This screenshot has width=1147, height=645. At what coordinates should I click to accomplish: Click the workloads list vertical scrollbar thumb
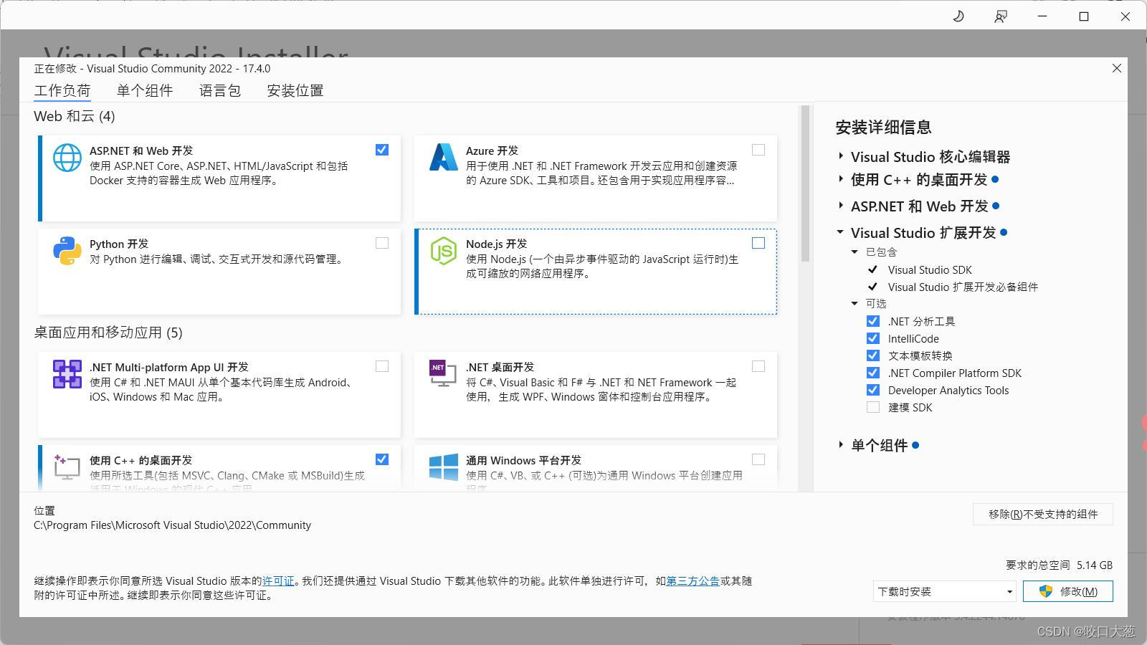click(805, 183)
